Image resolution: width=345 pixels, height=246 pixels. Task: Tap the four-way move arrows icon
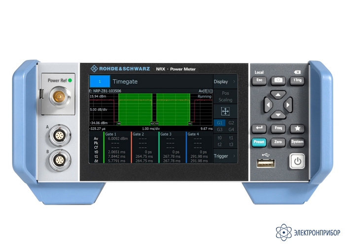pyautogui.click(x=225, y=111)
